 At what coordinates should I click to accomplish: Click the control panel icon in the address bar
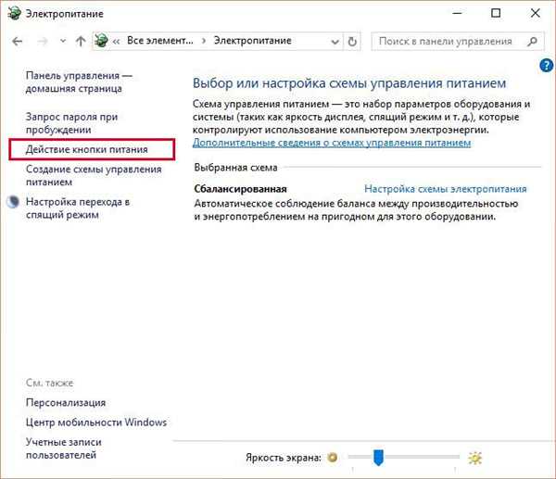click(101, 41)
